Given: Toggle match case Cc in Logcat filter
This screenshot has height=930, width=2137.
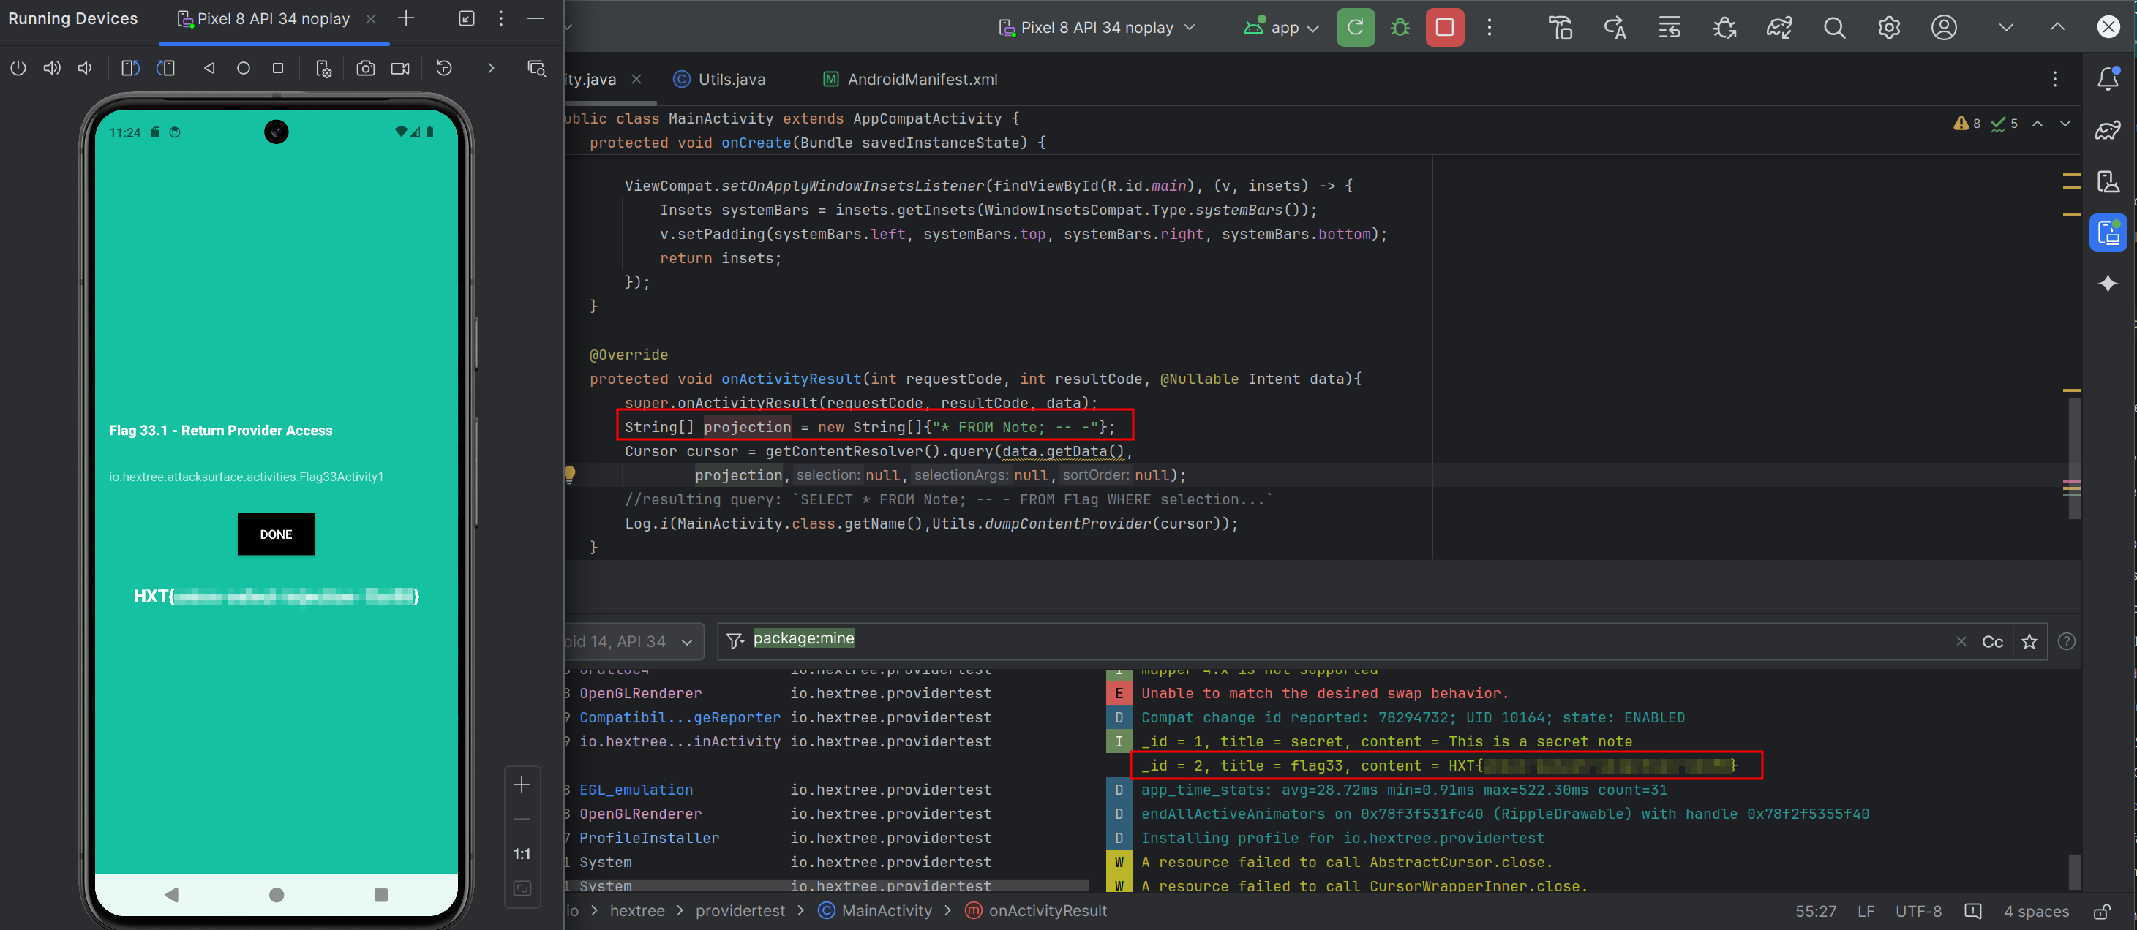Looking at the screenshot, I should [x=1992, y=641].
